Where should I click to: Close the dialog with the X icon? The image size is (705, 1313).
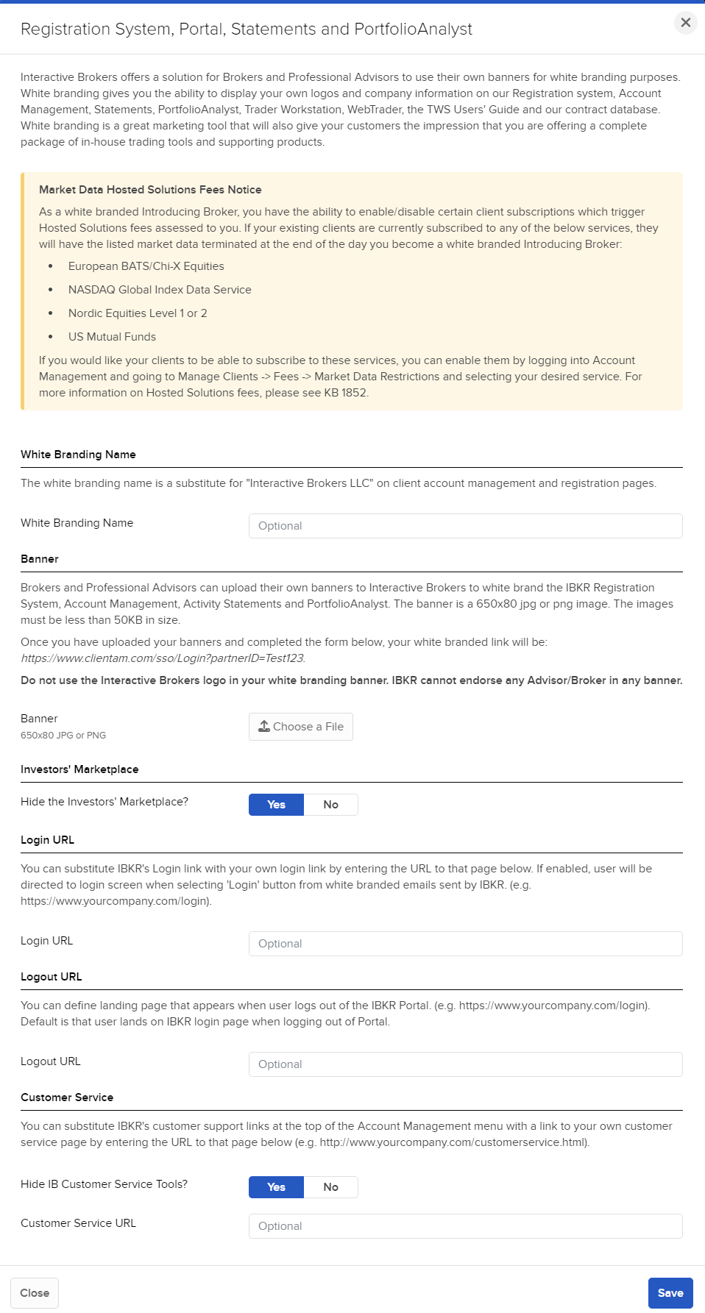(685, 23)
